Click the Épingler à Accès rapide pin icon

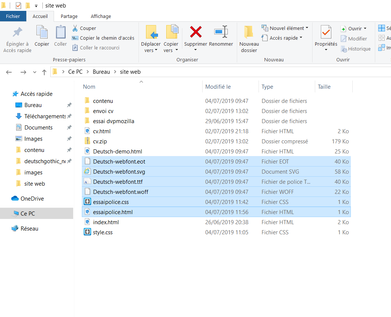tap(17, 33)
